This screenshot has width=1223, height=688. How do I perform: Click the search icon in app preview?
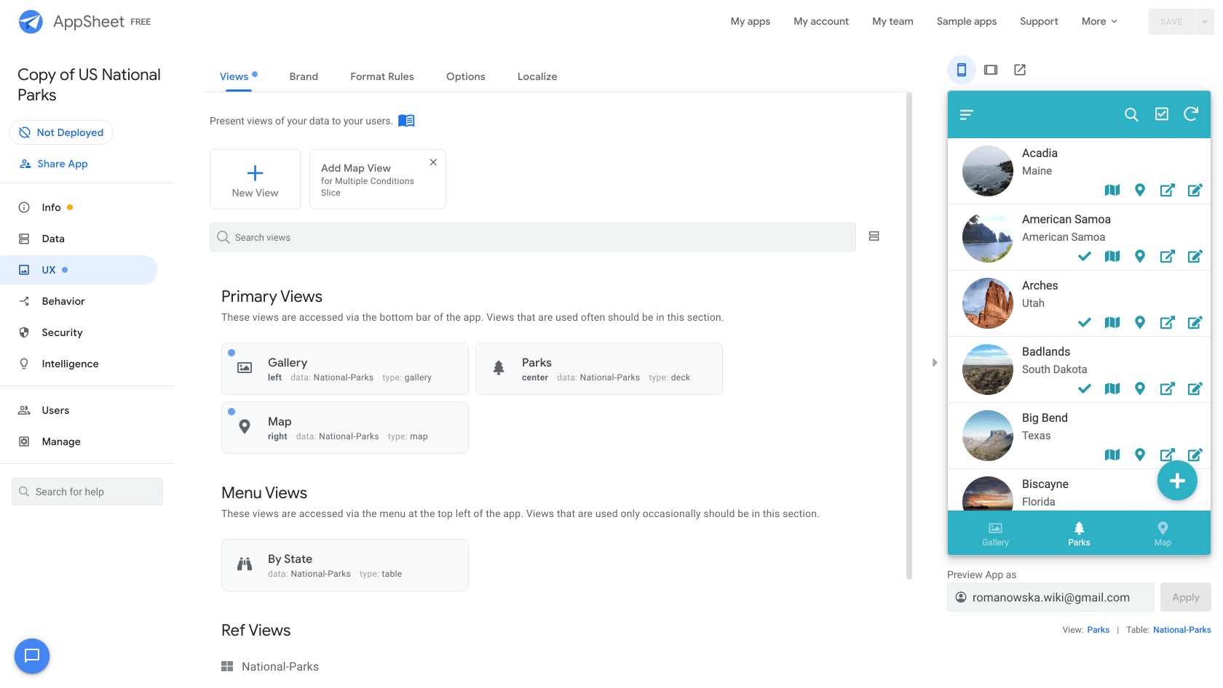click(1131, 114)
